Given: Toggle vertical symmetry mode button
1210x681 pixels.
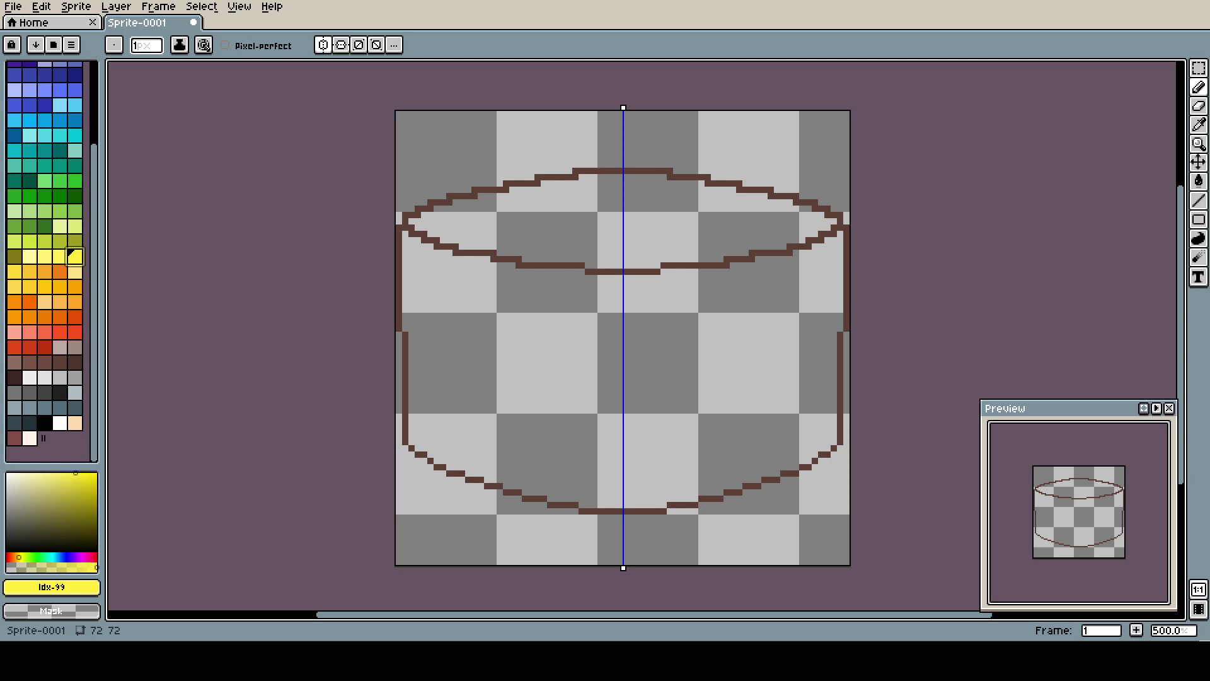Looking at the screenshot, I should (341, 45).
